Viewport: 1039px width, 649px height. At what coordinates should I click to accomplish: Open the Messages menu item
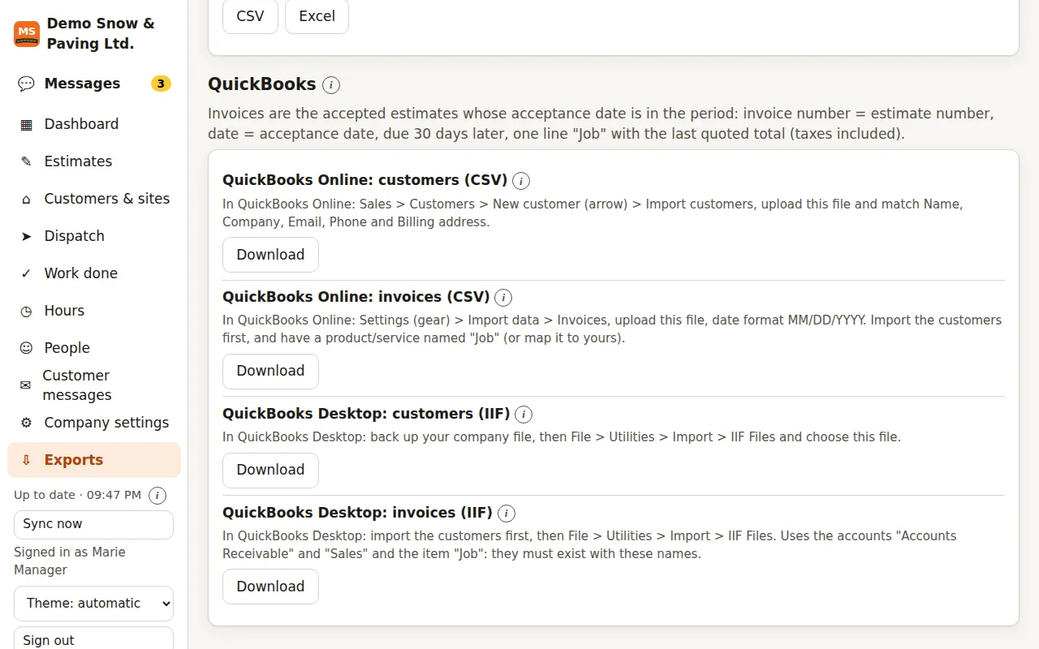pos(94,84)
